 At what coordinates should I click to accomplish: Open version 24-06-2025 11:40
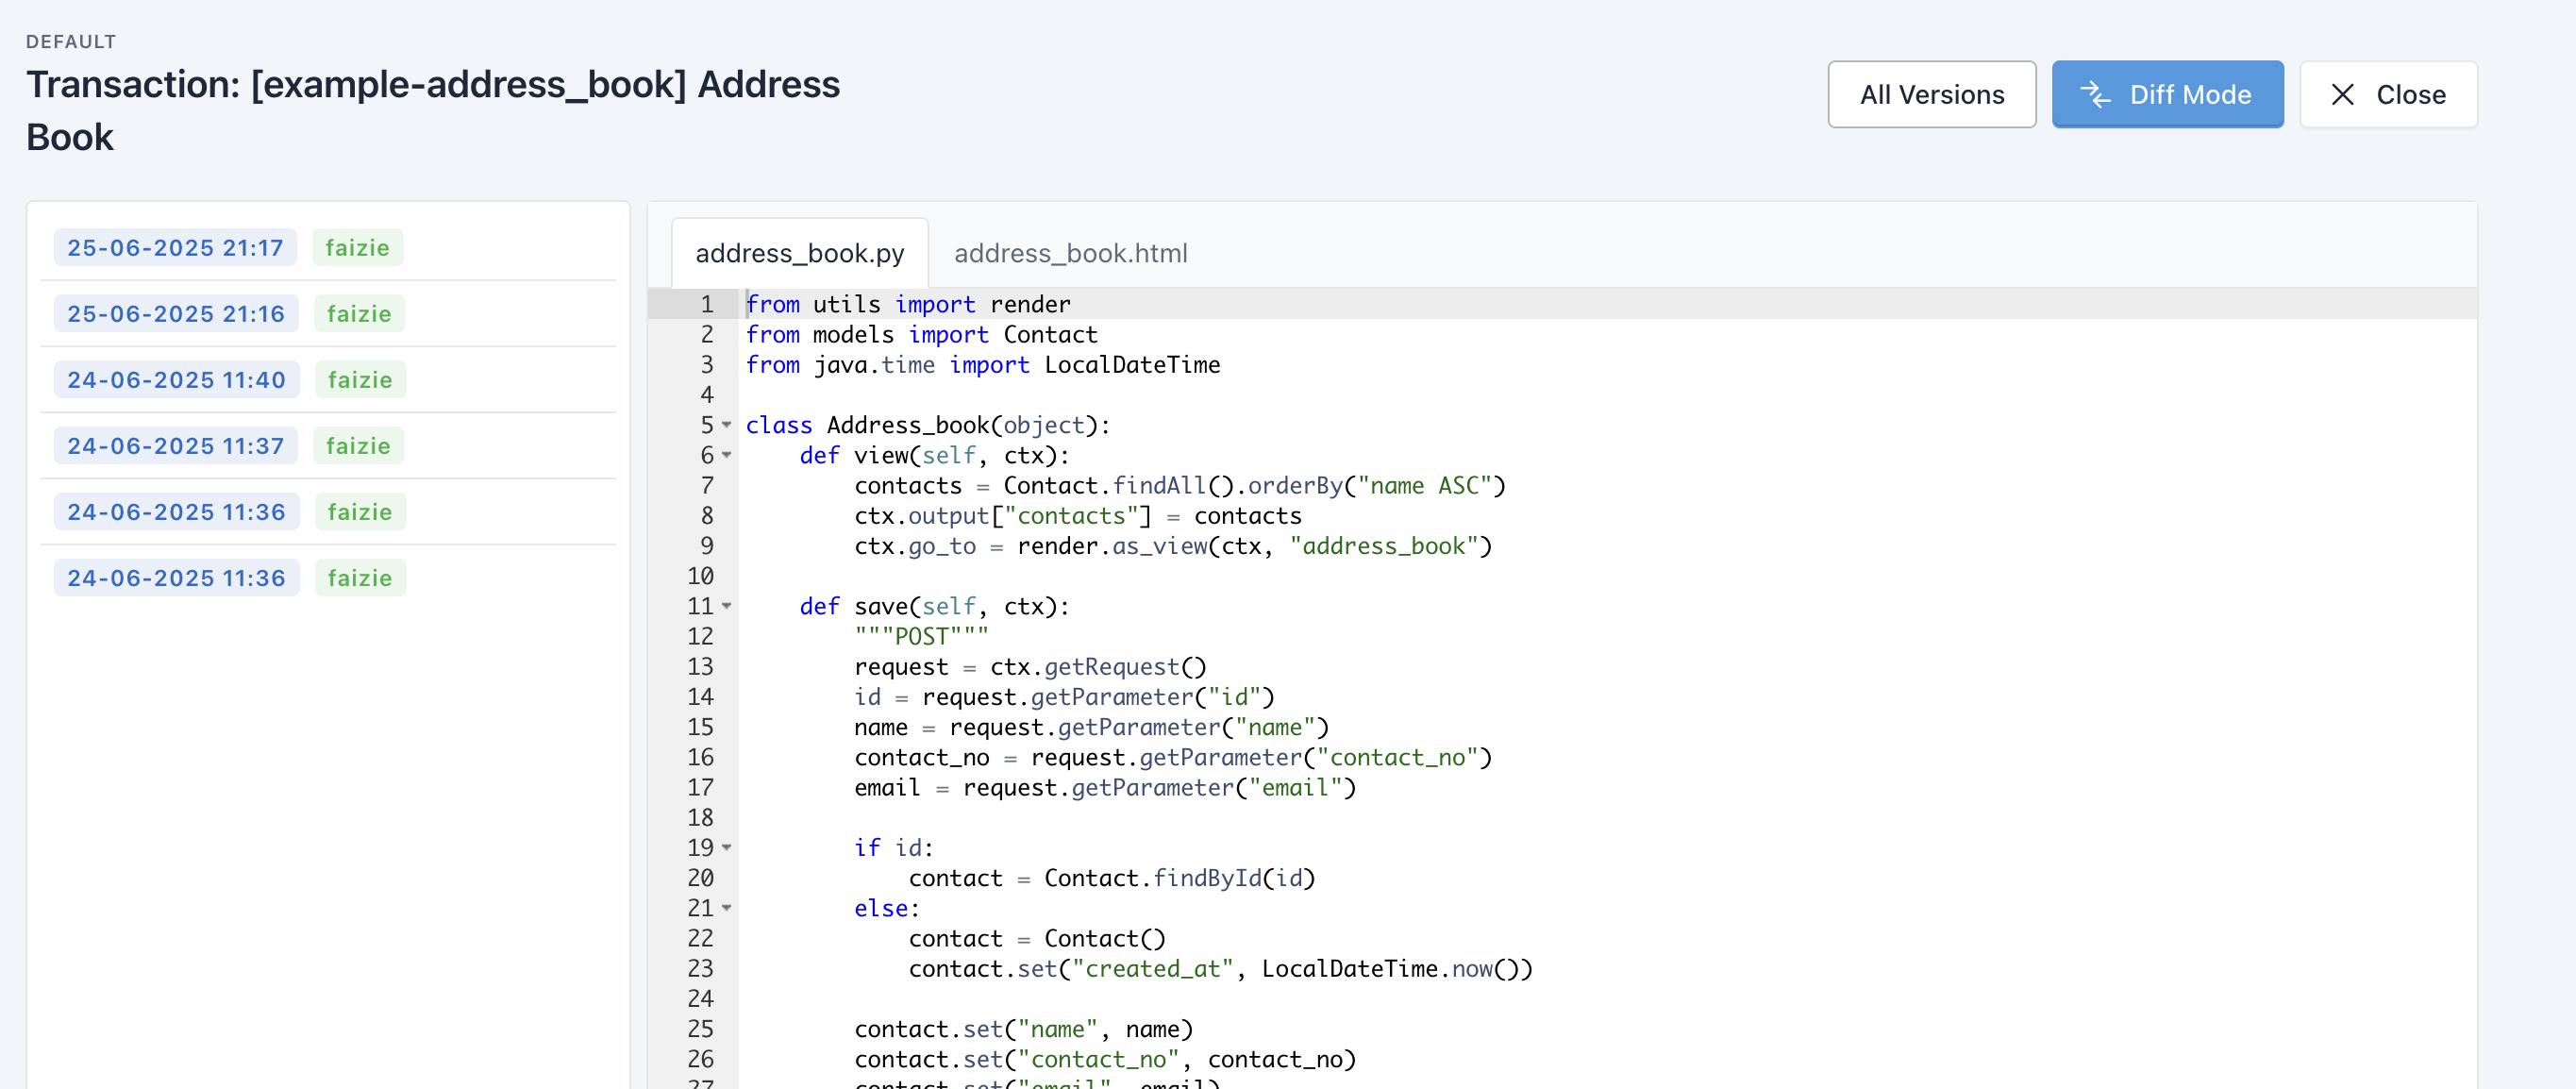click(176, 379)
